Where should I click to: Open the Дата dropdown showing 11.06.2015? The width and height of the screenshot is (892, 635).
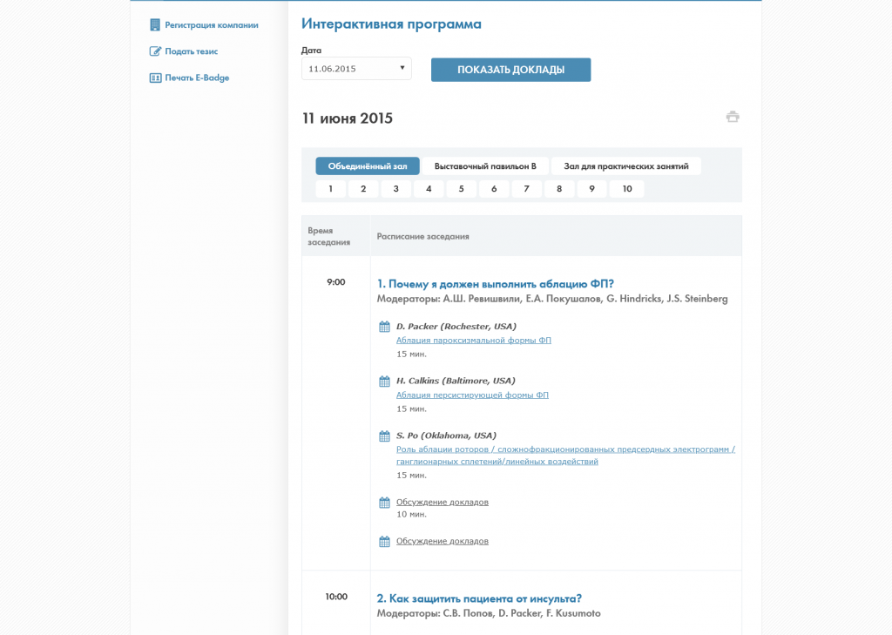coord(356,68)
